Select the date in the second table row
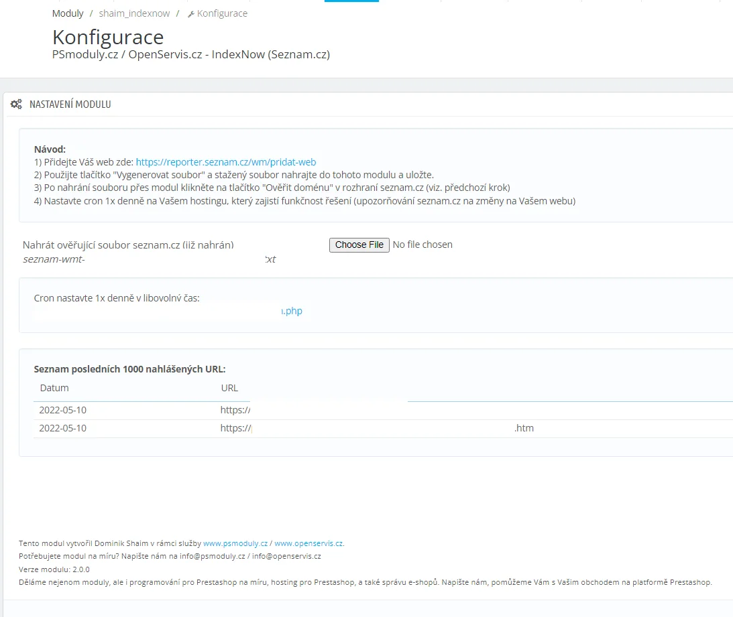The image size is (733, 617). 63,428
